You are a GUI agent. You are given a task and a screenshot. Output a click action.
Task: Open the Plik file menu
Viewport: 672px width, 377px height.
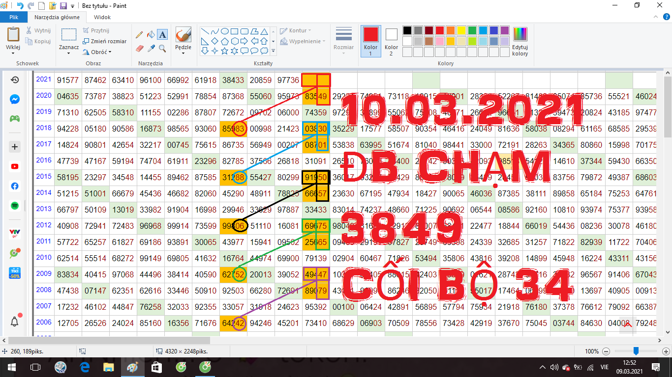[x=13, y=17]
